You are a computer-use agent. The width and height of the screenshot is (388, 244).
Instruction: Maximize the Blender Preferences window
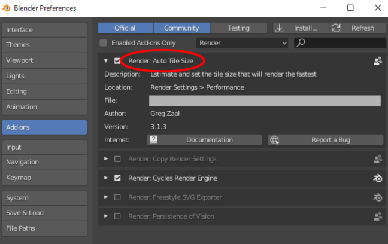coord(350,8)
